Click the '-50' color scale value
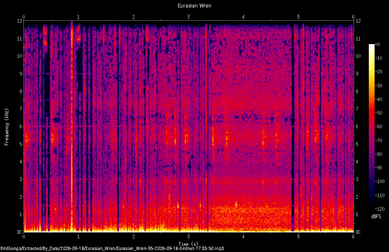Viewport: 389px width, 252px height. click(x=379, y=113)
